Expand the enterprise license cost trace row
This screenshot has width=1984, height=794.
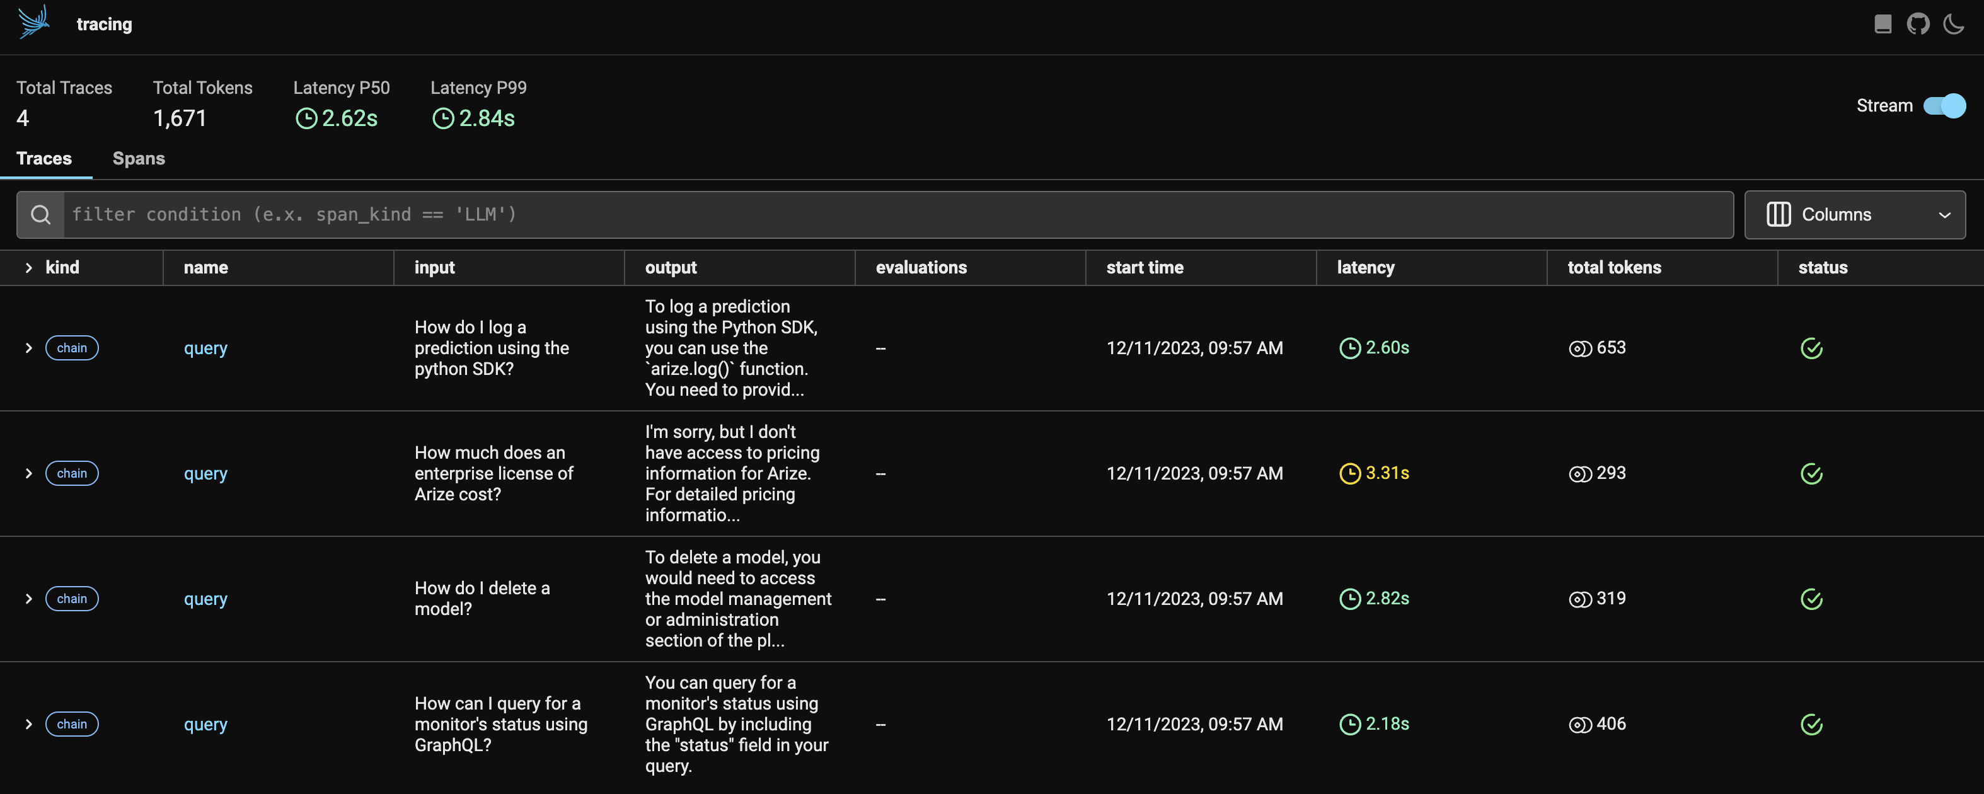[28, 474]
